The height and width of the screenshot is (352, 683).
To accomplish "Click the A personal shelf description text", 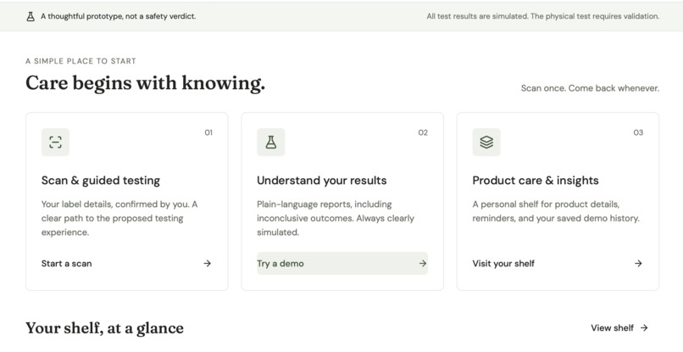I will [556, 211].
